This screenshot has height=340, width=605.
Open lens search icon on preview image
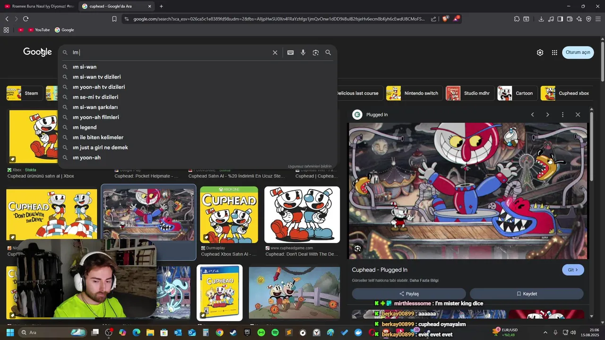point(357,248)
